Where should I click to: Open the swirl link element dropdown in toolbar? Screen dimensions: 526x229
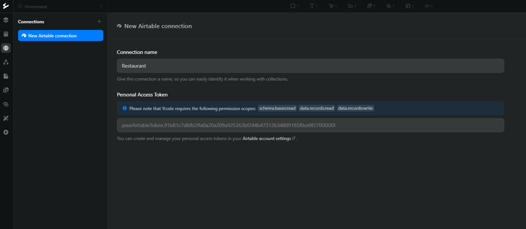click(390, 6)
